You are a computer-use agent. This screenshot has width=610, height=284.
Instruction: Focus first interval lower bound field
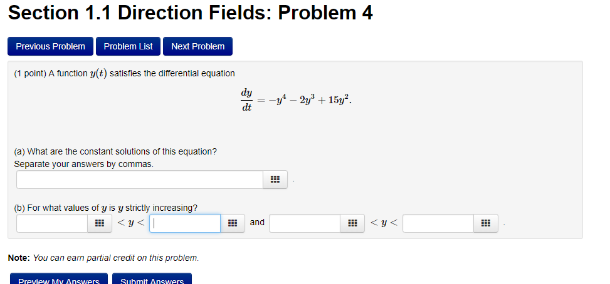pos(52,223)
